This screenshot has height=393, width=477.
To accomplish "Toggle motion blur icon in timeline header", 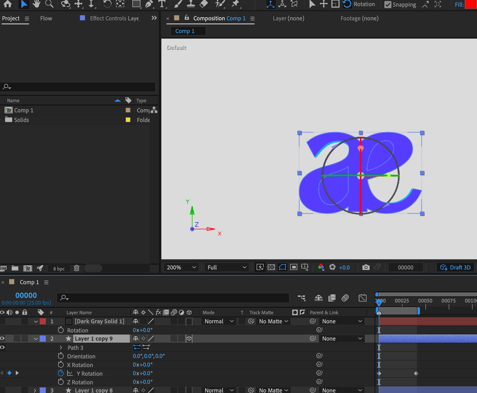I will pos(345,298).
